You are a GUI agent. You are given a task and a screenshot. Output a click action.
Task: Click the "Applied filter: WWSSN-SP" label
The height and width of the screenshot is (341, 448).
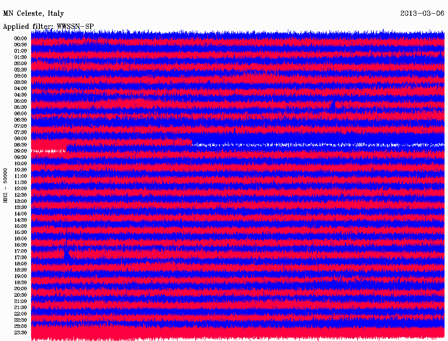tap(48, 26)
